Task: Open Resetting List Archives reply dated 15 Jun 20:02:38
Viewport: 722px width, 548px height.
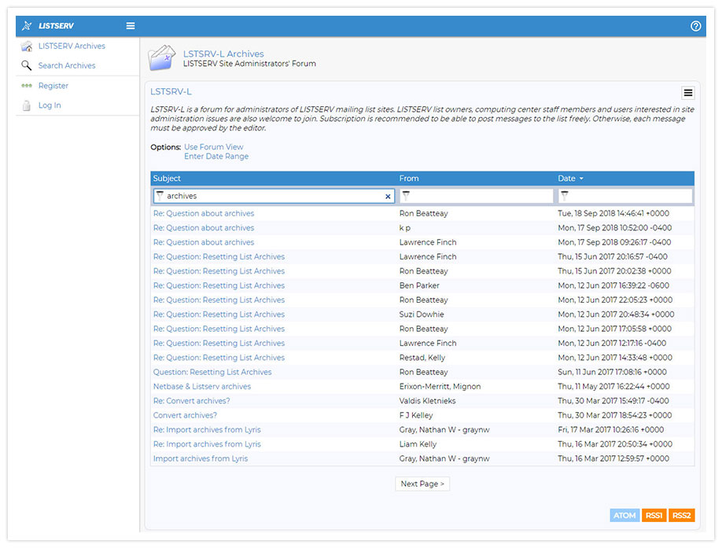Action: pos(219,271)
